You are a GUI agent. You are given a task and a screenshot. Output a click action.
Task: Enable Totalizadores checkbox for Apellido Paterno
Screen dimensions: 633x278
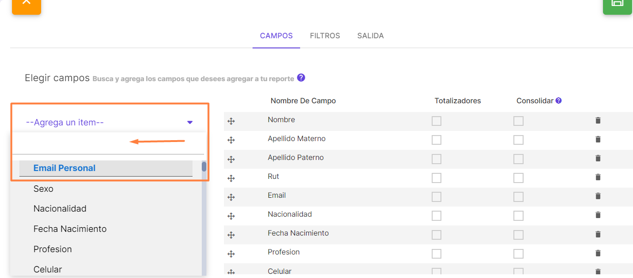pyautogui.click(x=436, y=159)
